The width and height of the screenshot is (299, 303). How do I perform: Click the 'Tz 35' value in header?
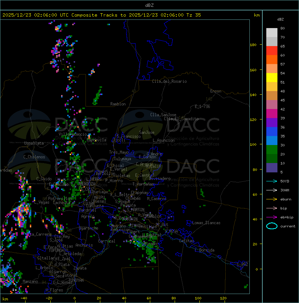click(194, 15)
